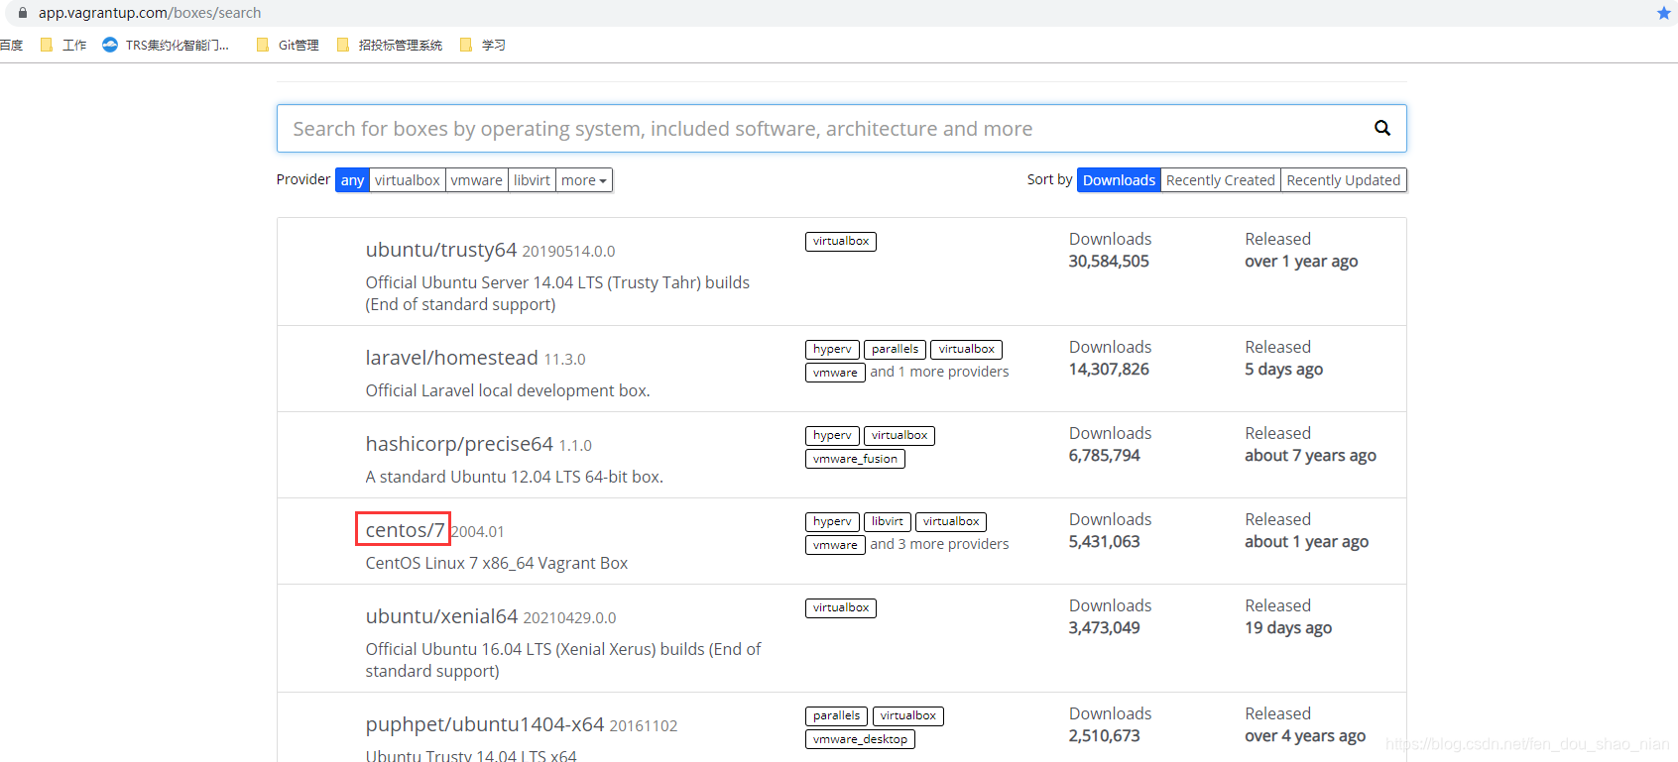Click parallels tag on laravel/homestead row
The width and height of the screenshot is (1678, 762).
pyautogui.click(x=895, y=349)
